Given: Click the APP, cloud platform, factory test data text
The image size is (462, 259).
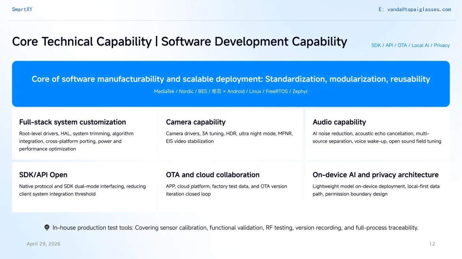Looking at the screenshot, I should (226, 190).
